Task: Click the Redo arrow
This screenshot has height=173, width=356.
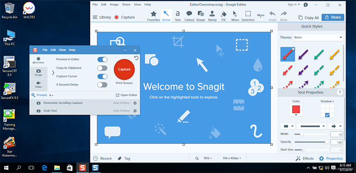Action: tap(283, 16)
